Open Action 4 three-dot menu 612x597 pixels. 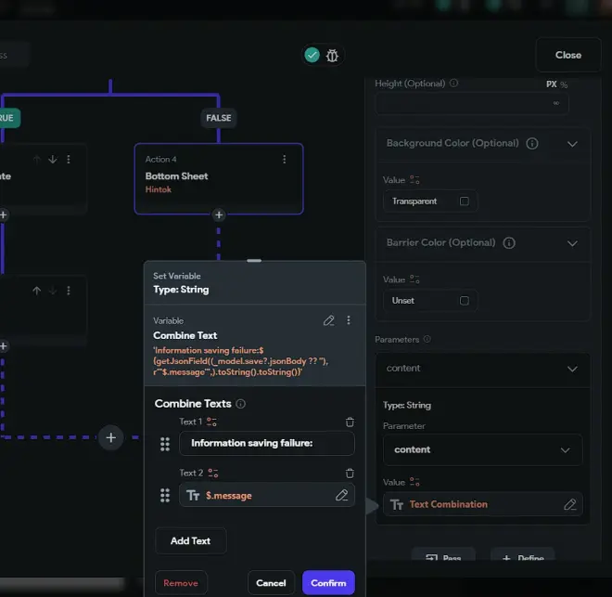point(284,159)
